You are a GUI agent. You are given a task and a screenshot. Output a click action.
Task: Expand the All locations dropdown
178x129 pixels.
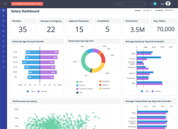169,10
